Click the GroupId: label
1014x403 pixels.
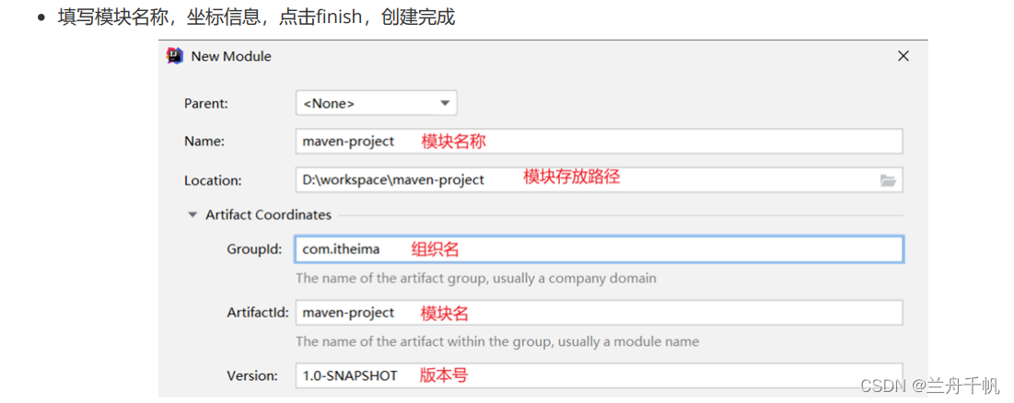[254, 249]
